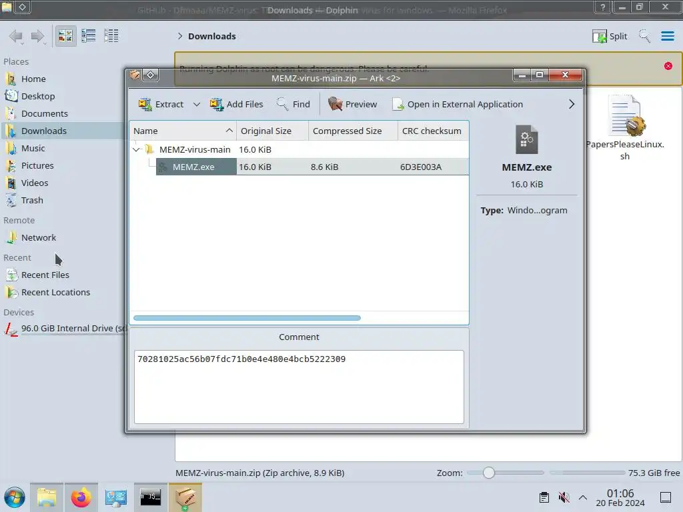Select PapersPleaseLinux.sh file icon
Image resolution: width=683 pixels, height=512 pixels.
[x=625, y=117]
